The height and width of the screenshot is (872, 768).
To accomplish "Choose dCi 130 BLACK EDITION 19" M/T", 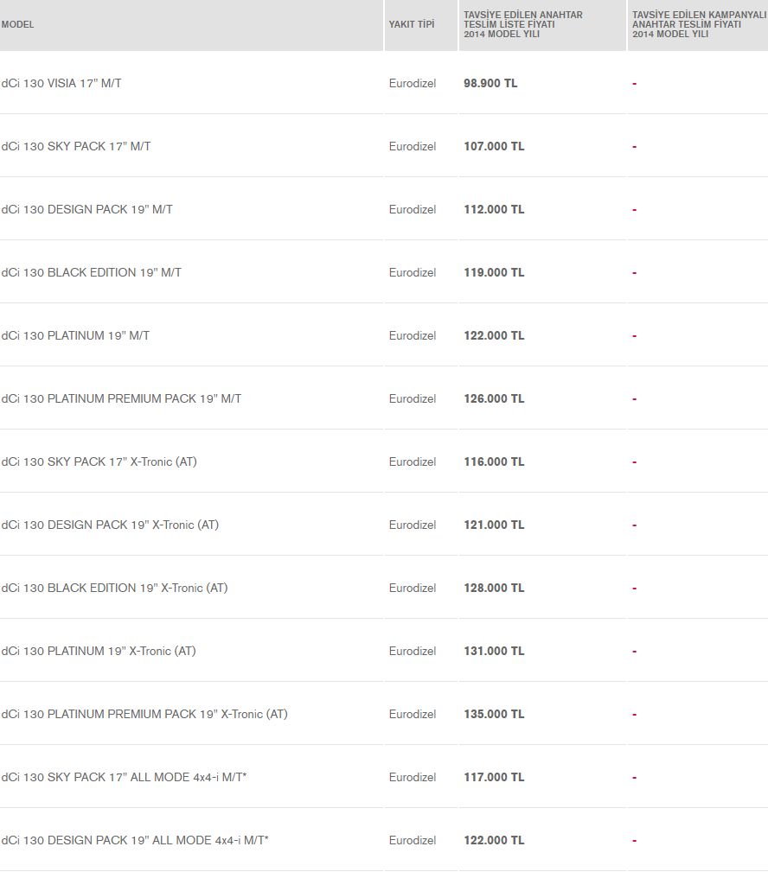I will [x=91, y=272].
